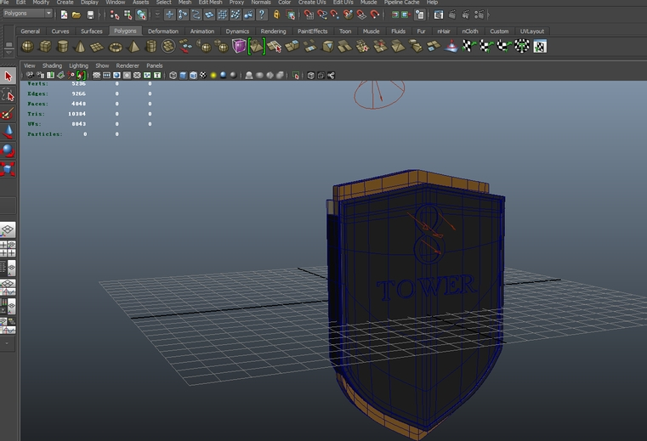Open the viewport Panels menu
This screenshot has width=647, height=441.
[155, 65]
